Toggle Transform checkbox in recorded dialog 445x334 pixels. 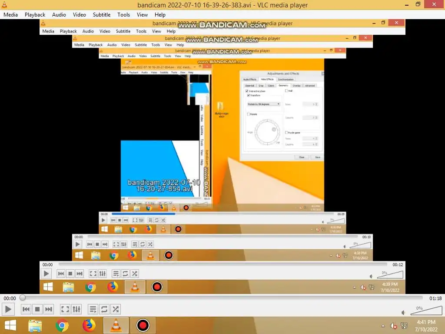[249, 95]
